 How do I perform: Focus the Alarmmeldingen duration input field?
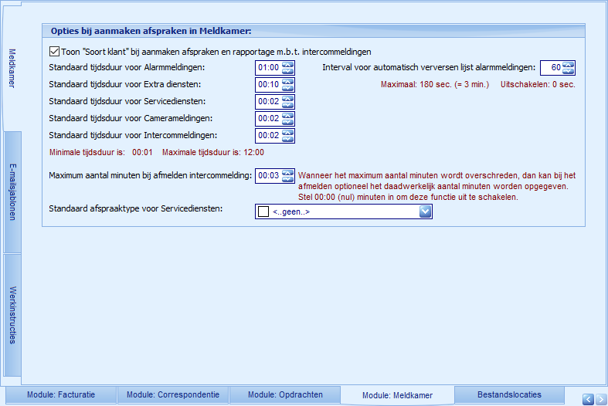[x=267, y=68]
